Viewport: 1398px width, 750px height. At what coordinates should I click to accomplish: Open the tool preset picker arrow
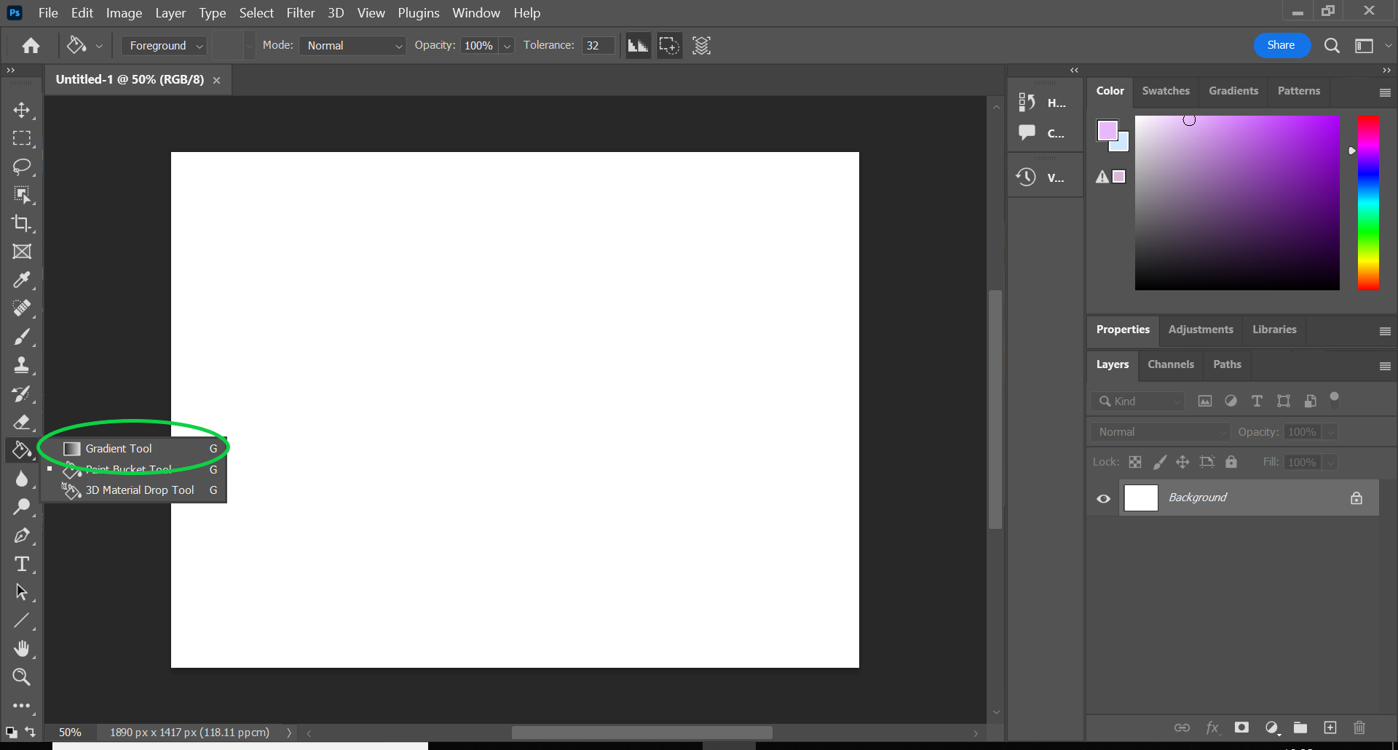99,46
